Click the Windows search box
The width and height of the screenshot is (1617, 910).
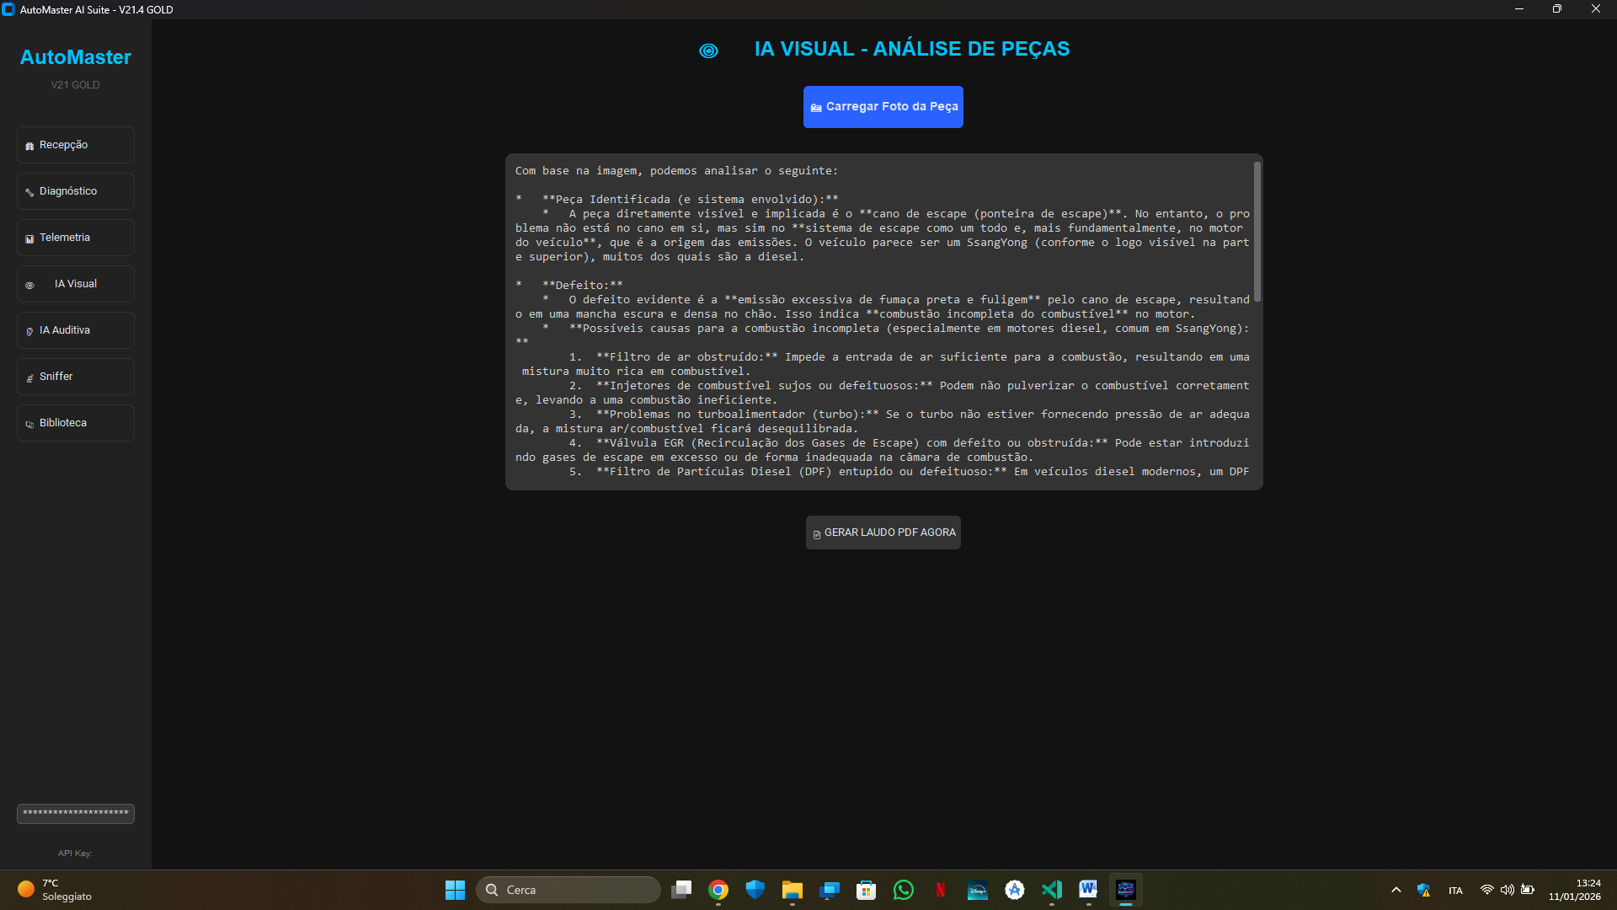(x=568, y=890)
